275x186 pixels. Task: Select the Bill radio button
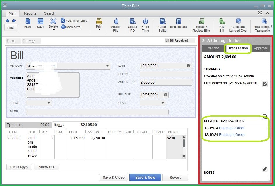(x=8, y=41)
